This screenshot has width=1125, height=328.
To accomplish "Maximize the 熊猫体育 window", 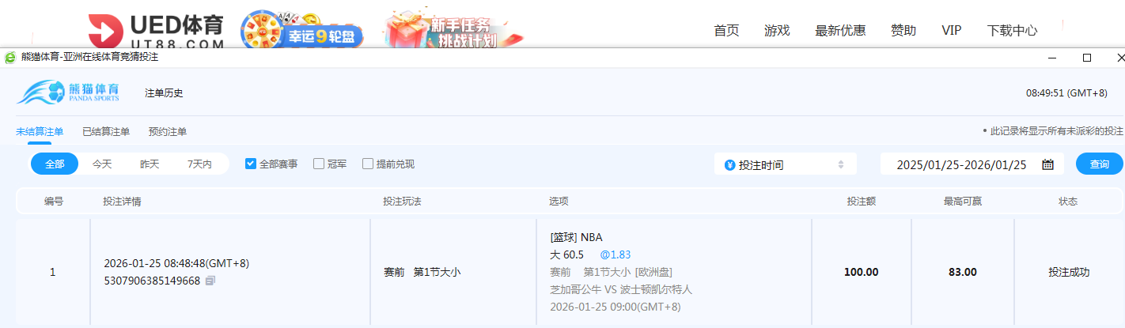I will [1087, 58].
